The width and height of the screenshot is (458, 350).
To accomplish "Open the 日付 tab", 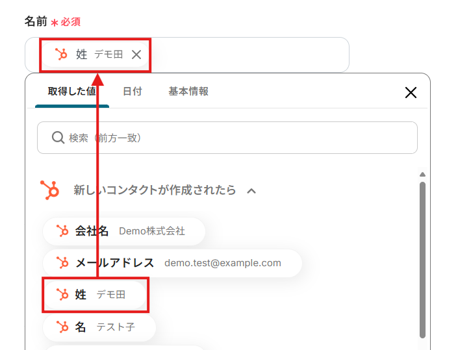I will pos(133,92).
